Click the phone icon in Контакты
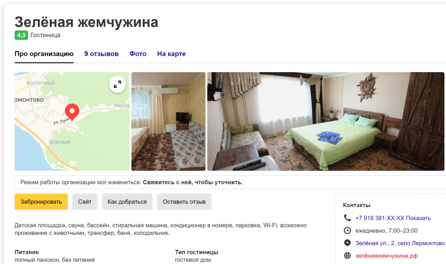 (x=347, y=218)
